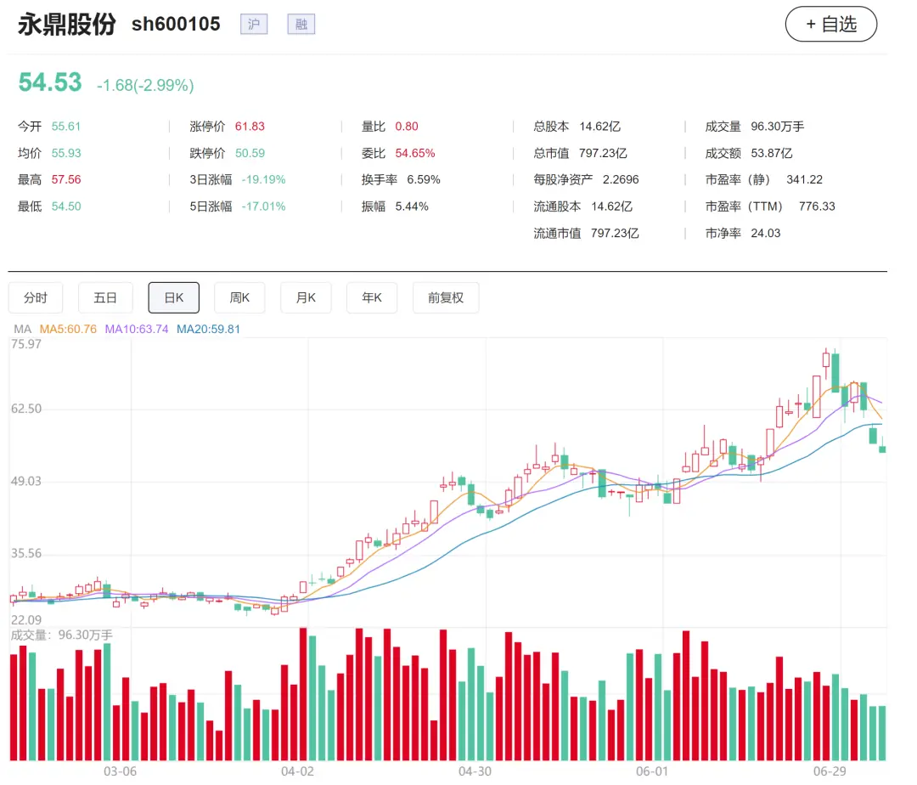The height and width of the screenshot is (785, 917).
Task: Click 5日涨幅 value -17.01%
Action: click(x=264, y=206)
